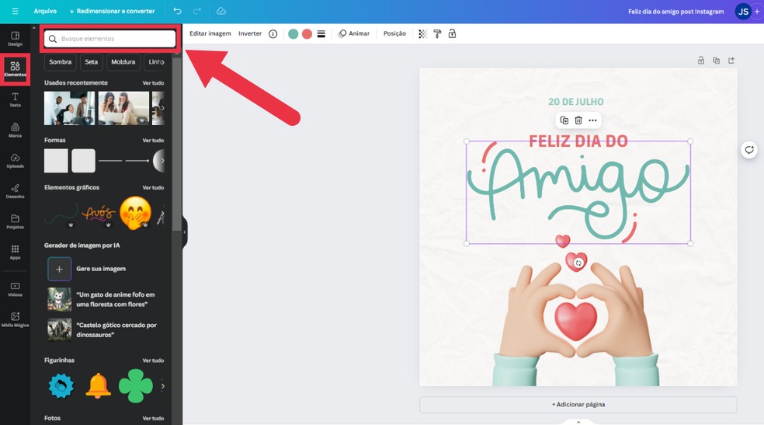Select the Linha filter chip
Screen dimensions: 764x425
(156, 62)
